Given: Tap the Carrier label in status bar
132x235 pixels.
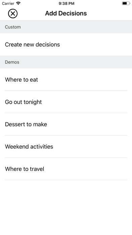Looking at the screenshot, I should (x=8, y=3).
